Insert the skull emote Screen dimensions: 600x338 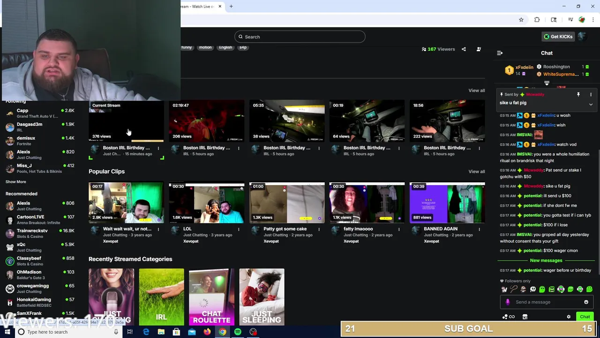[x=532, y=289]
